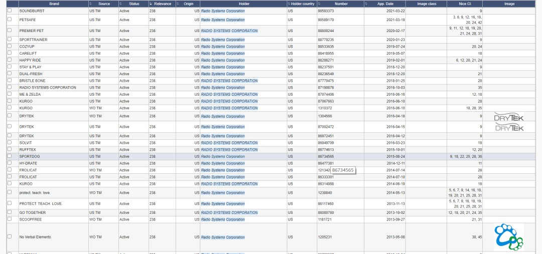The image size is (542, 254).
Task: Open the paw print logo image
Action: point(509,237)
